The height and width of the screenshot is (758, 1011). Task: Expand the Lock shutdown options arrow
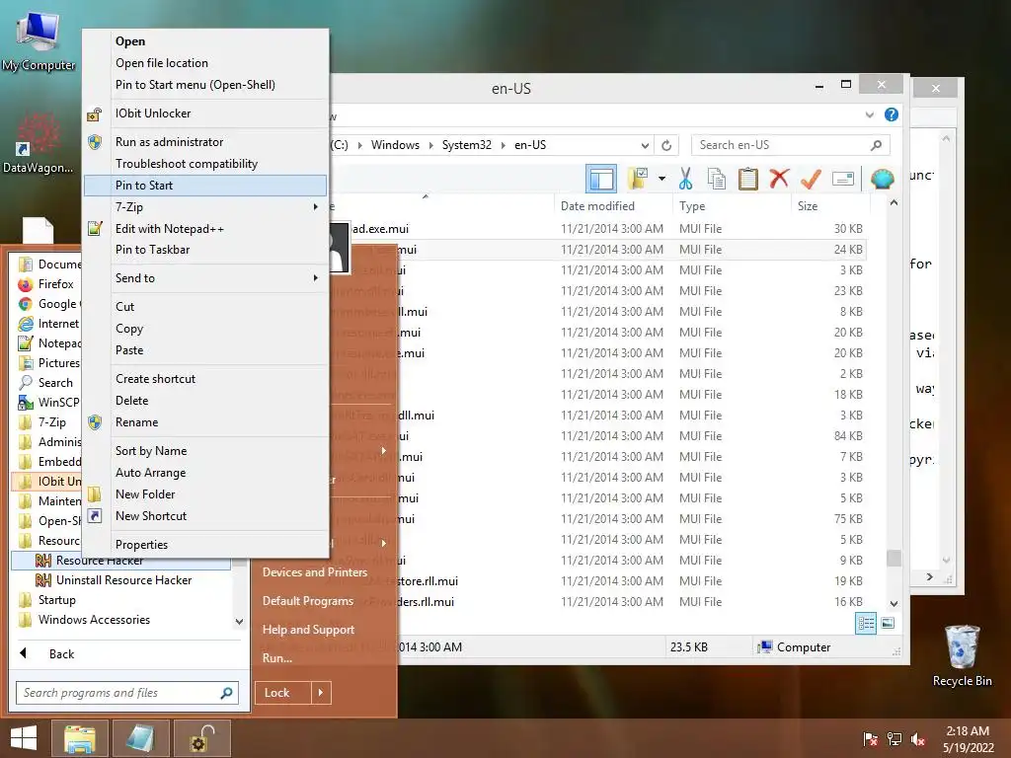point(321,693)
